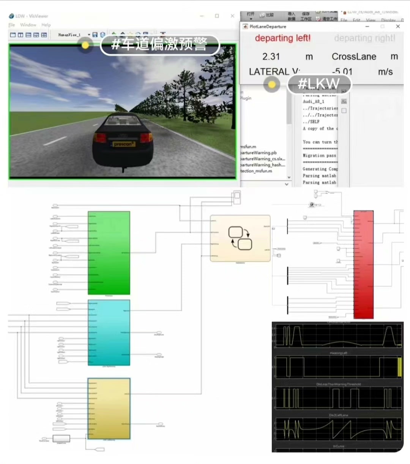Click 'Generating Comp' line in command output
The width and height of the screenshot is (410, 464).
320,169
